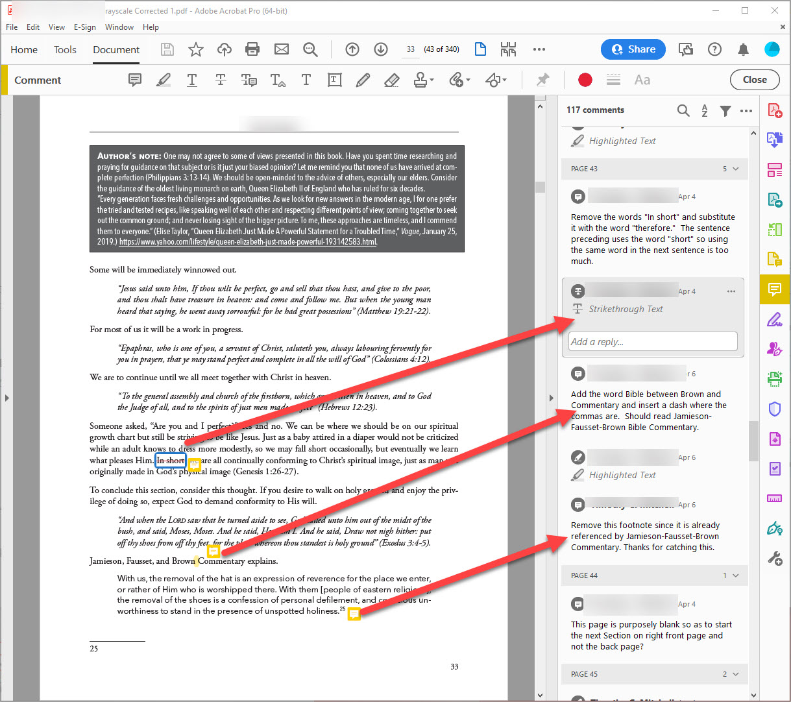The width and height of the screenshot is (791, 702).
Task: Open the E-Sign menu
Action: click(84, 27)
